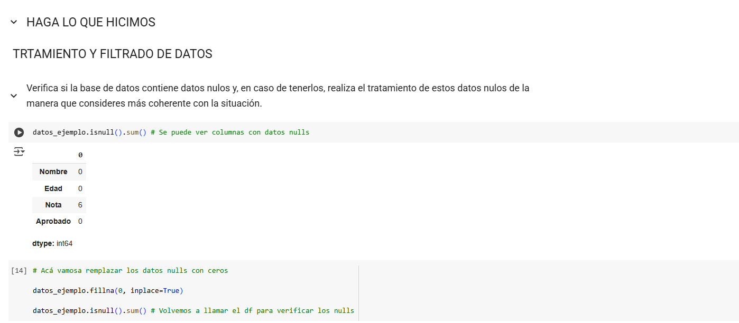
Task: Click the Volvemos a llamar el df comment
Action: tap(253, 311)
